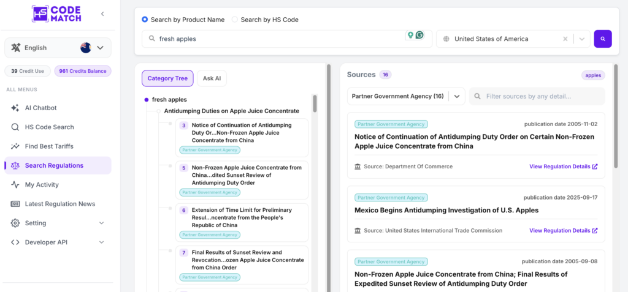Screen dimensions: 628x292
Task: Select tree item 6 Extension of Time Limit
Action: click(x=242, y=222)
